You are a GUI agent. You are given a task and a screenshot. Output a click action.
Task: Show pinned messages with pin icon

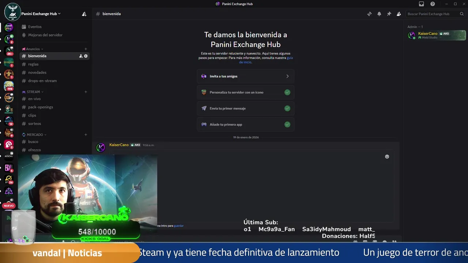click(x=389, y=14)
